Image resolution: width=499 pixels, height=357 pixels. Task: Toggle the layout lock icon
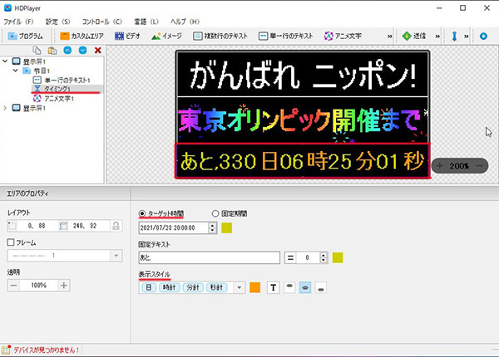[116, 226]
